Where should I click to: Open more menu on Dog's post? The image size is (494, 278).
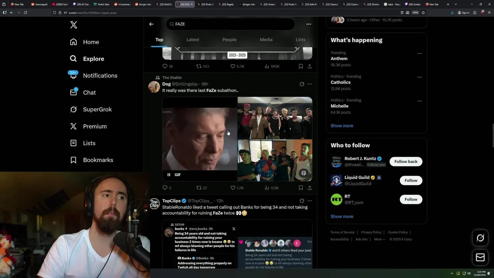pyautogui.click(x=310, y=84)
